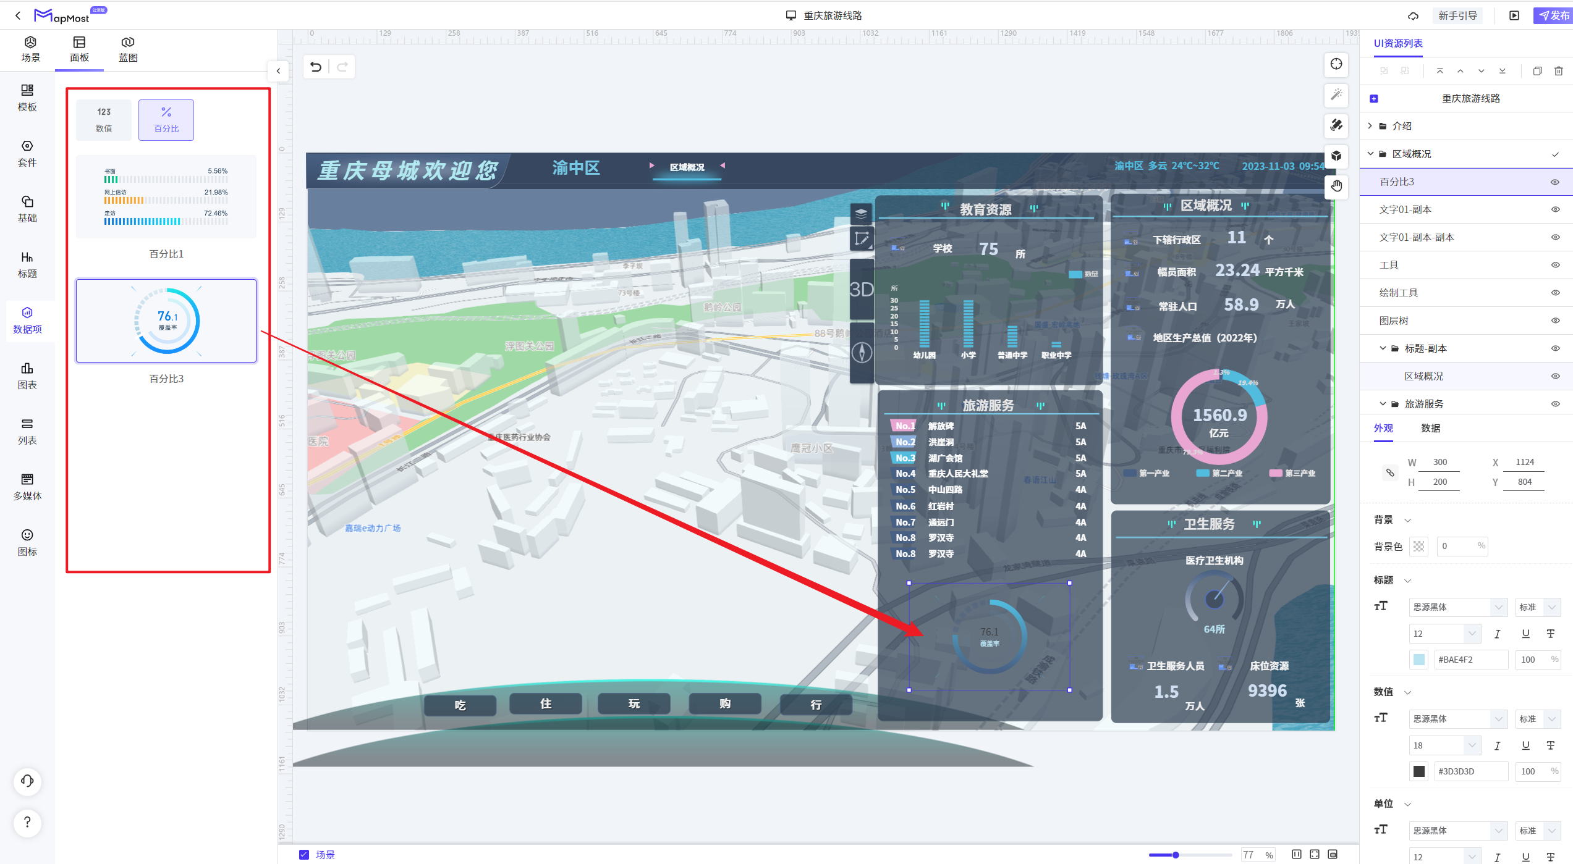Click the cloud sync icon
Image resolution: width=1573 pixels, height=864 pixels.
[1413, 15]
